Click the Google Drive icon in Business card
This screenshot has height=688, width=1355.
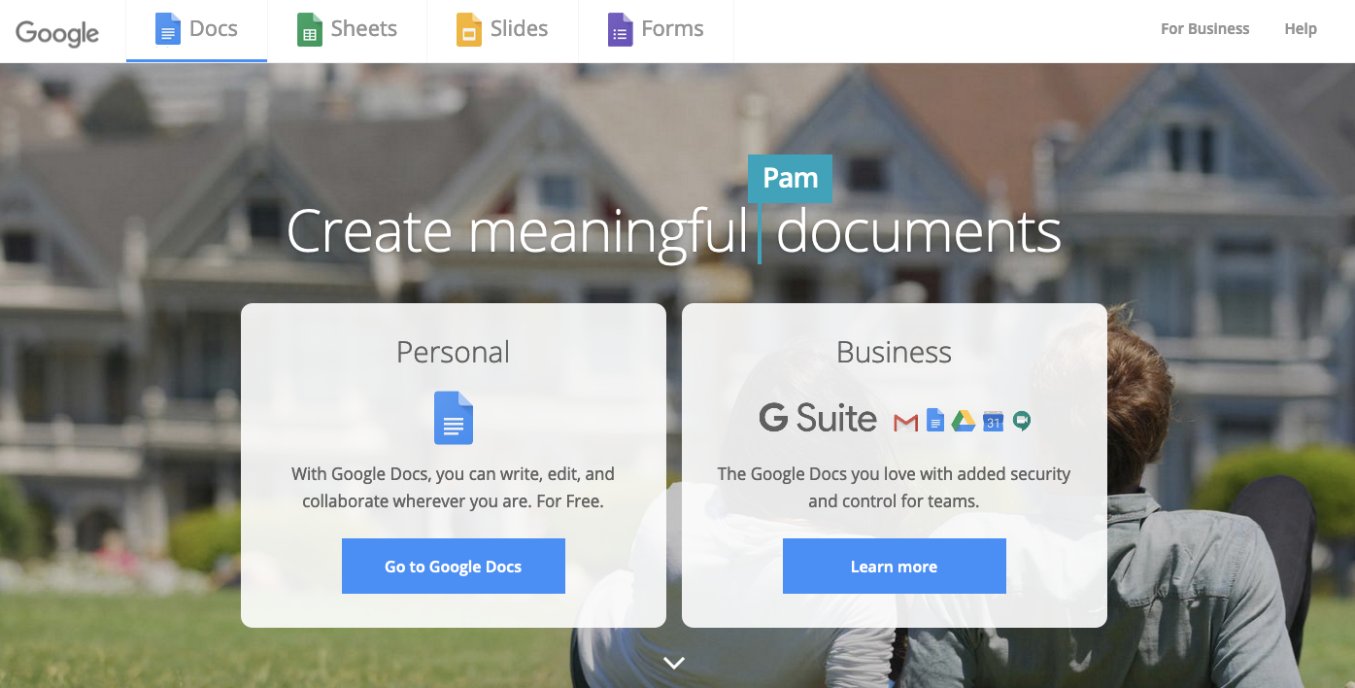click(964, 421)
